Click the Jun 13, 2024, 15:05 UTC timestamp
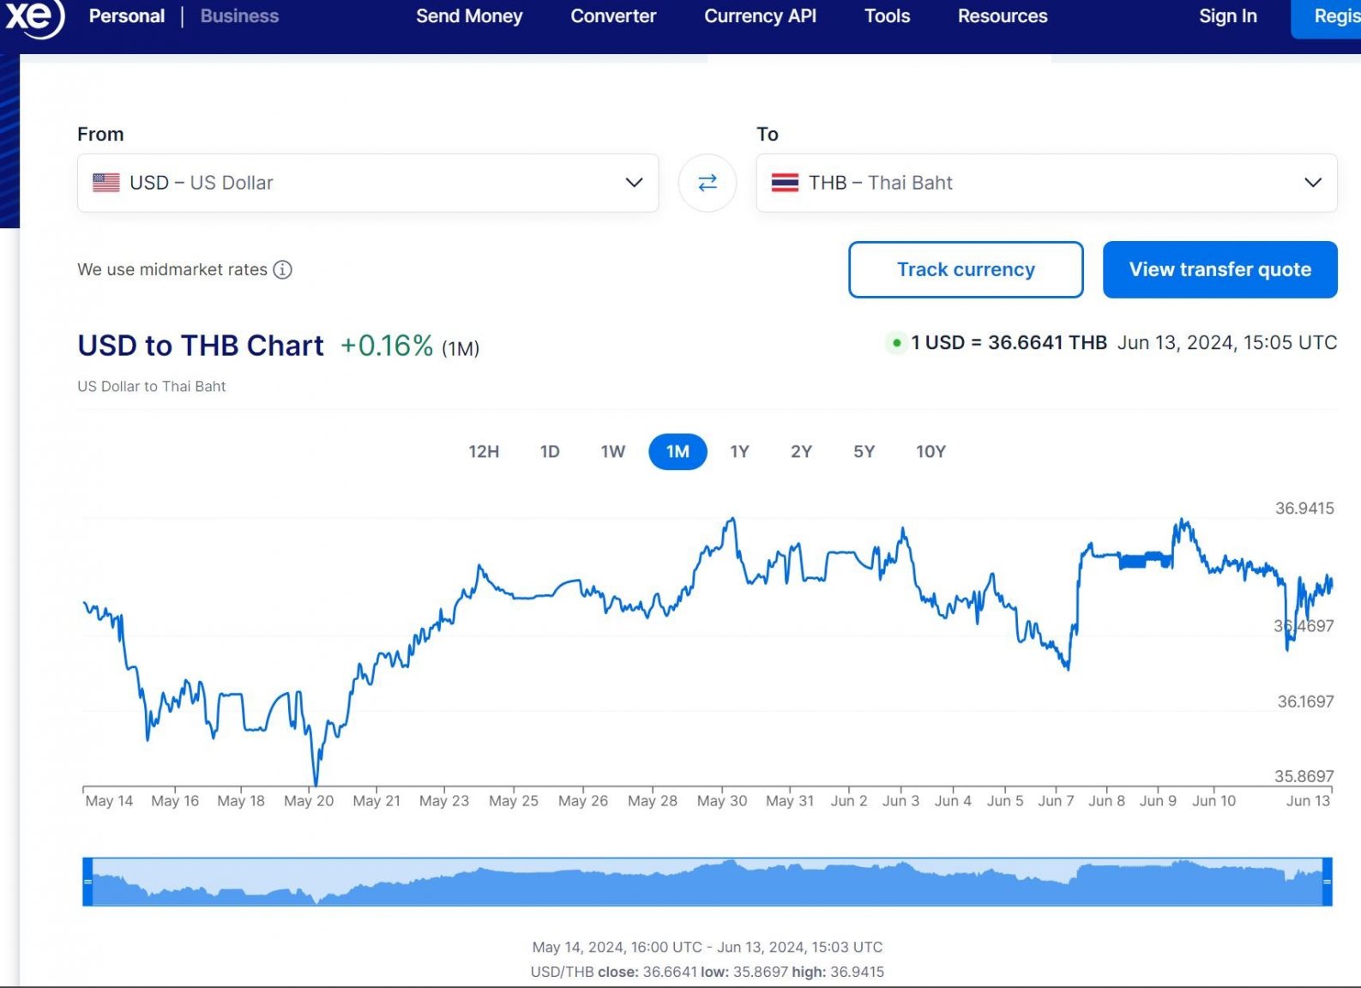Screen dimensions: 1361x988 tap(1227, 343)
